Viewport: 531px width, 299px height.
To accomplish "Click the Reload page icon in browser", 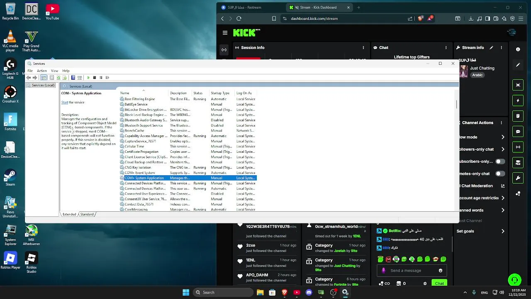I will click(239, 18).
